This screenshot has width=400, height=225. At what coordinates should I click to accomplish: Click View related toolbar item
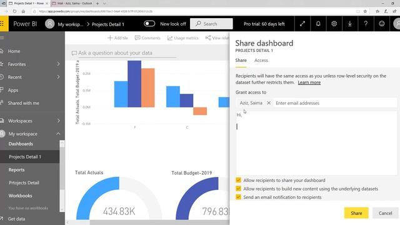[217, 38]
